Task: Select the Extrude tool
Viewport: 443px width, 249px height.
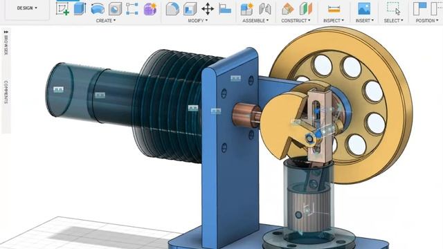Action: click(x=80, y=8)
